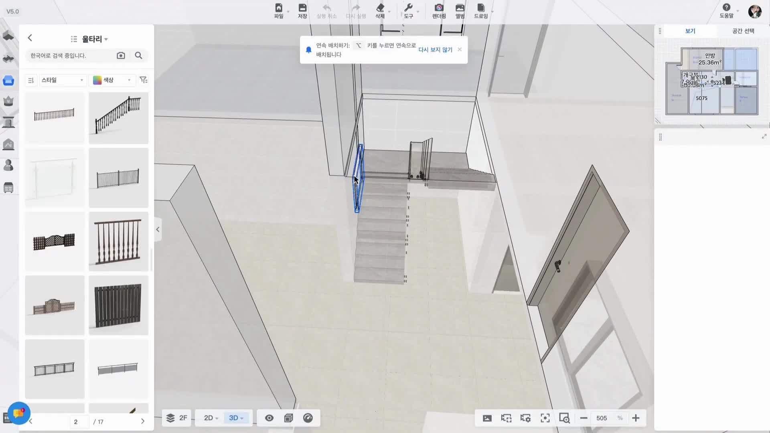This screenshot has width=770, height=433.
Task: Expand the 스타일 style dropdown
Action: [62, 80]
